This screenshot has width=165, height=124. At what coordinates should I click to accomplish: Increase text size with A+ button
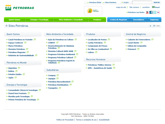coord(154,26)
